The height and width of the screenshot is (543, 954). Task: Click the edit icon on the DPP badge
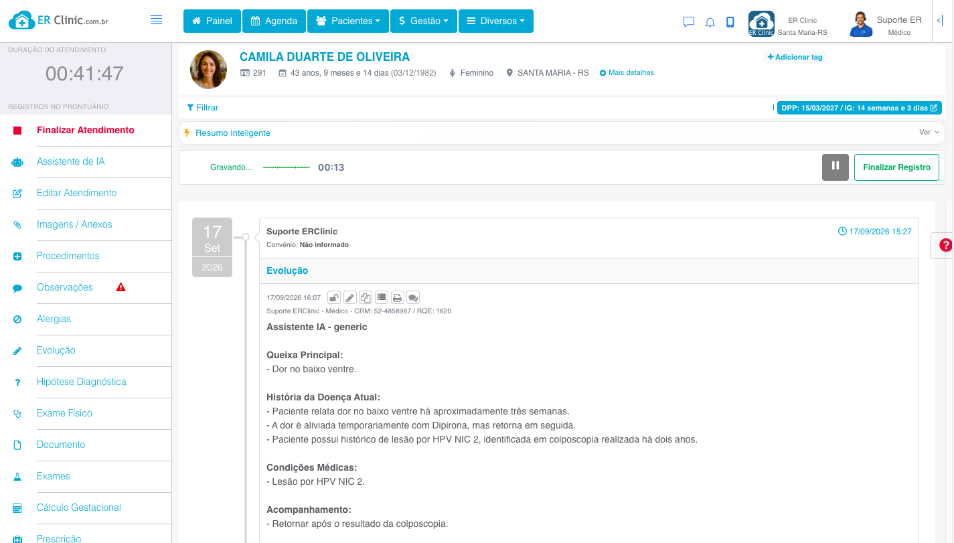pyautogui.click(x=934, y=108)
